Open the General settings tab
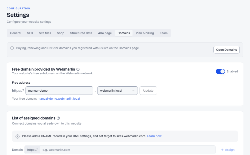Screen dimensions: 250x155 pos(15,33)
